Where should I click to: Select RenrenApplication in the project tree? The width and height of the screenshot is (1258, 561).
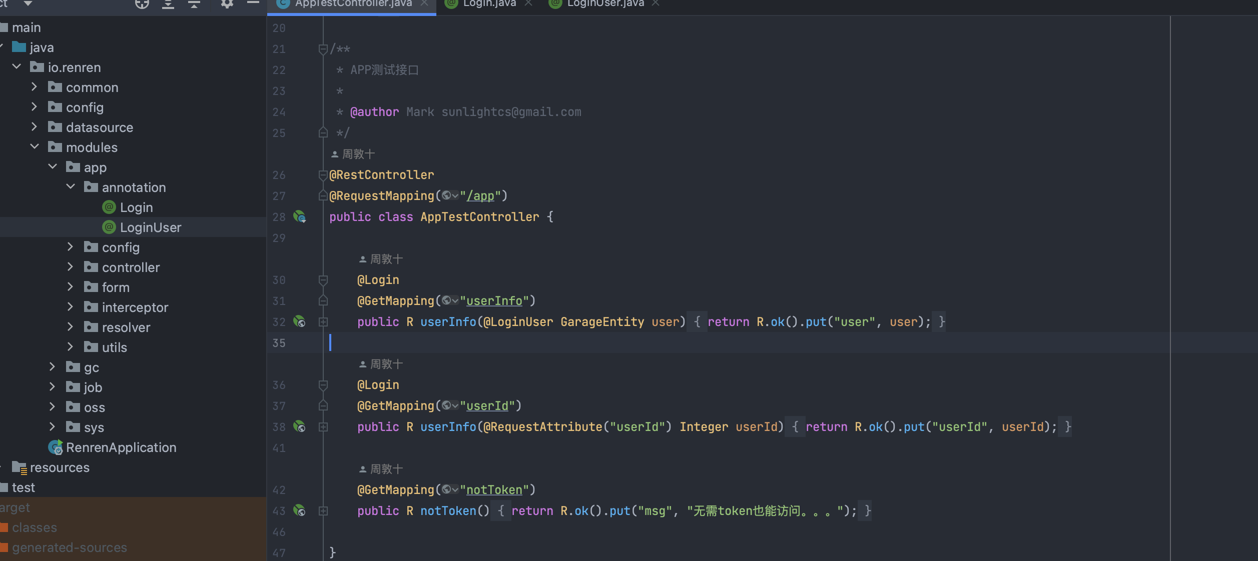tap(121, 447)
